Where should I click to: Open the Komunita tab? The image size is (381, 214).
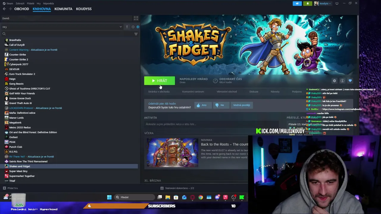[x=63, y=9]
